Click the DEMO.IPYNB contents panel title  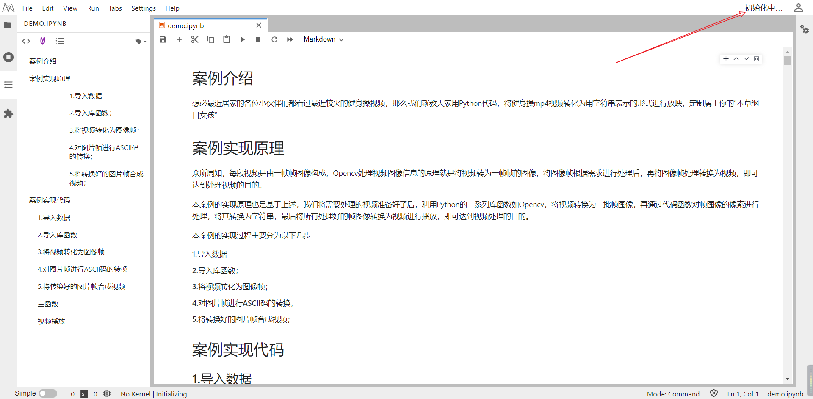(x=45, y=24)
